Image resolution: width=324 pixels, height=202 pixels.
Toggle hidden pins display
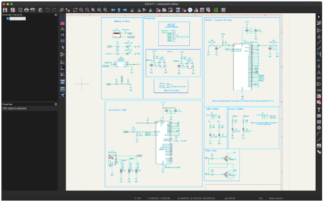point(63,54)
